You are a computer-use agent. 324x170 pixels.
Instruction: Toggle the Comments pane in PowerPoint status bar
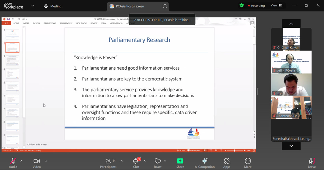tap(194, 150)
